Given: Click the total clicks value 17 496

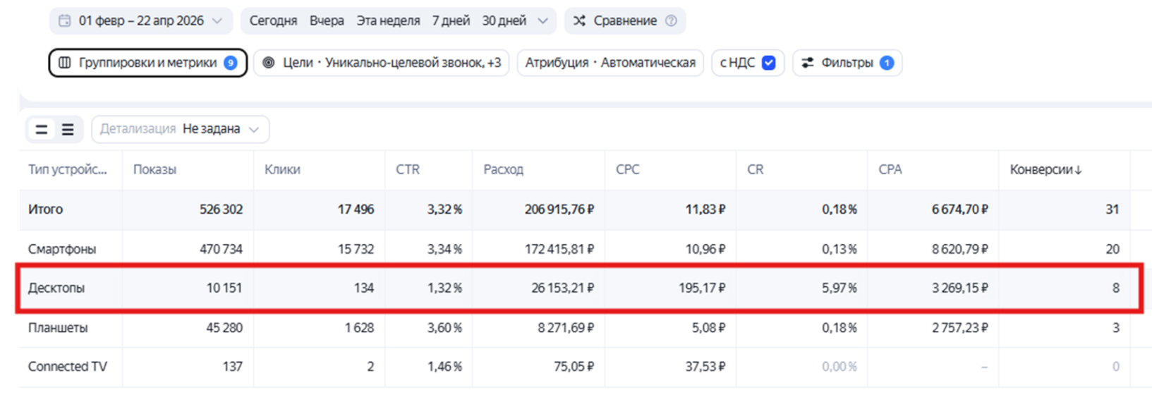Looking at the screenshot, I should [356, 209].
